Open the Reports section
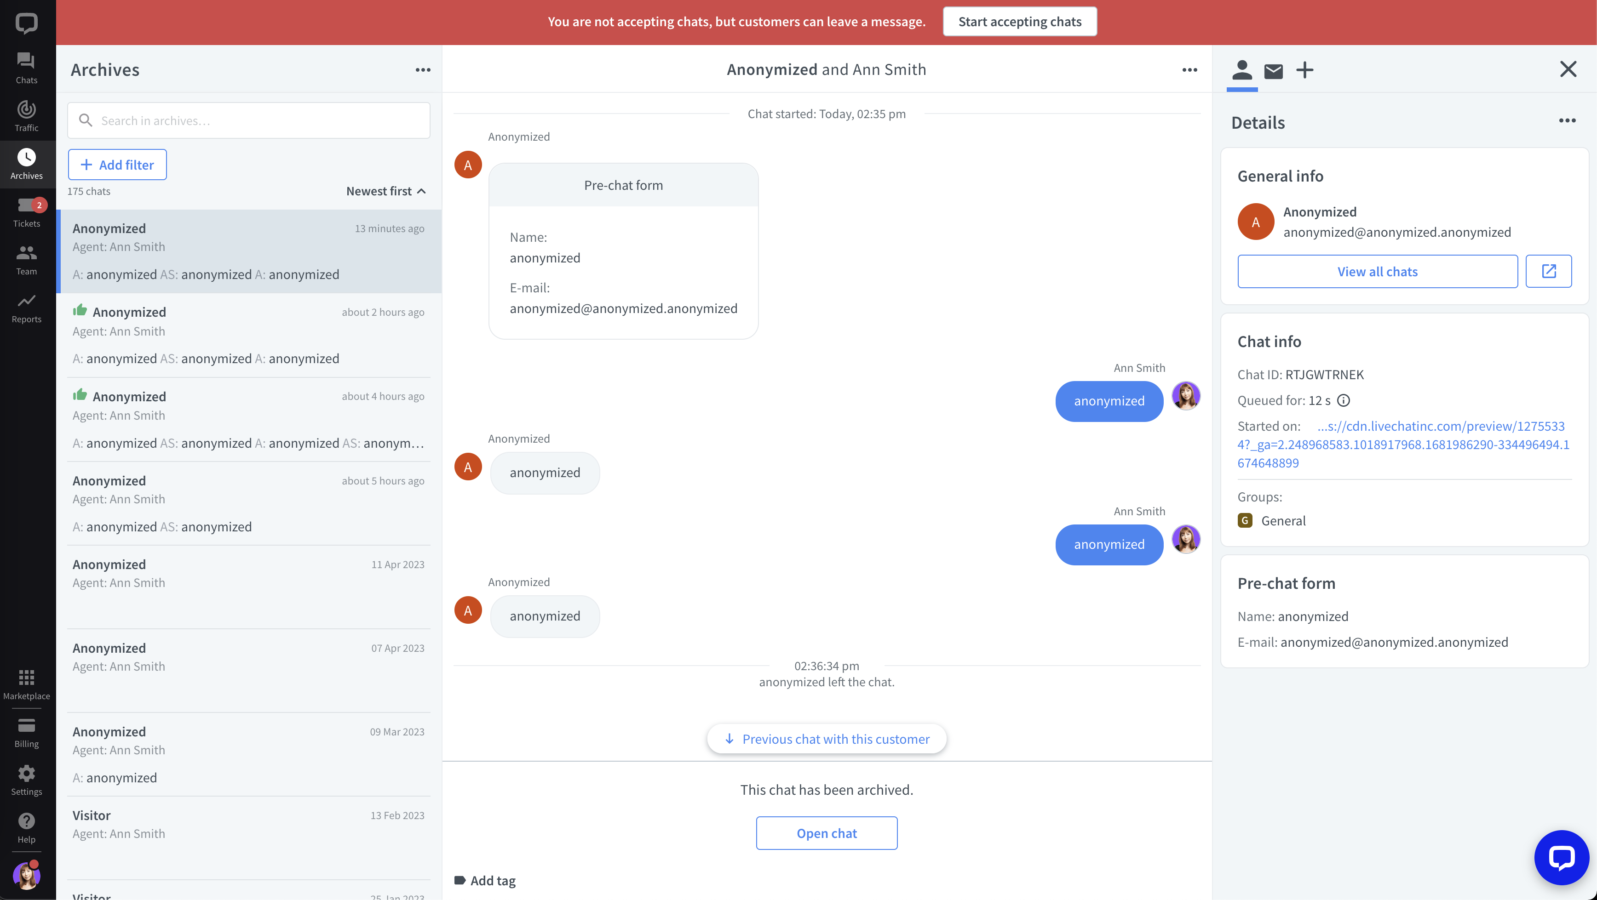 pyautogui.click(x=27, y=307)
